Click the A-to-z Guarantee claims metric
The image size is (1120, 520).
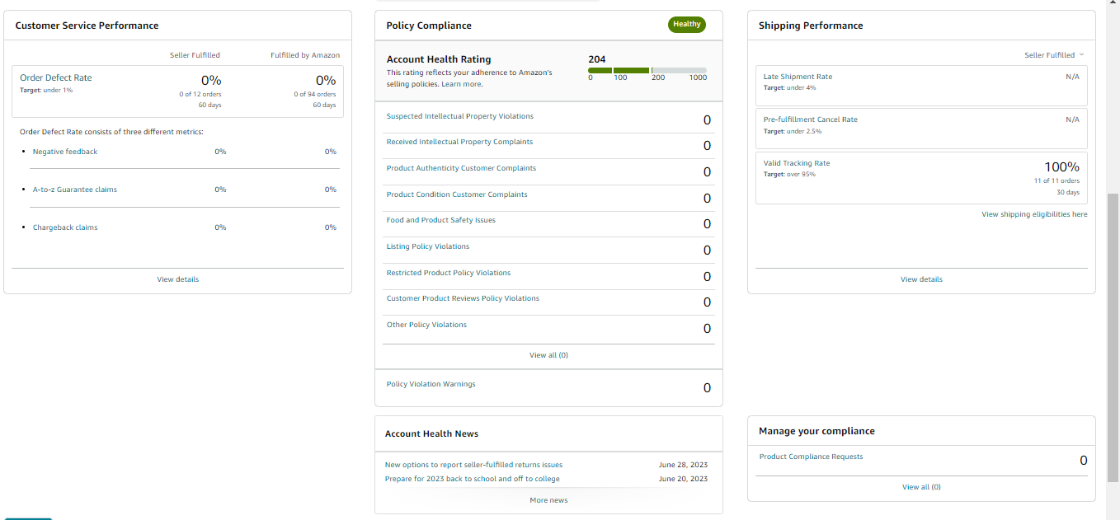click(x=75, y=190)
